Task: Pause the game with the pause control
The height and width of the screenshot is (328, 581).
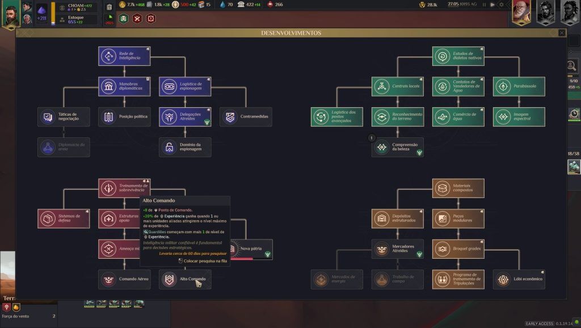Action: [484, 5]
